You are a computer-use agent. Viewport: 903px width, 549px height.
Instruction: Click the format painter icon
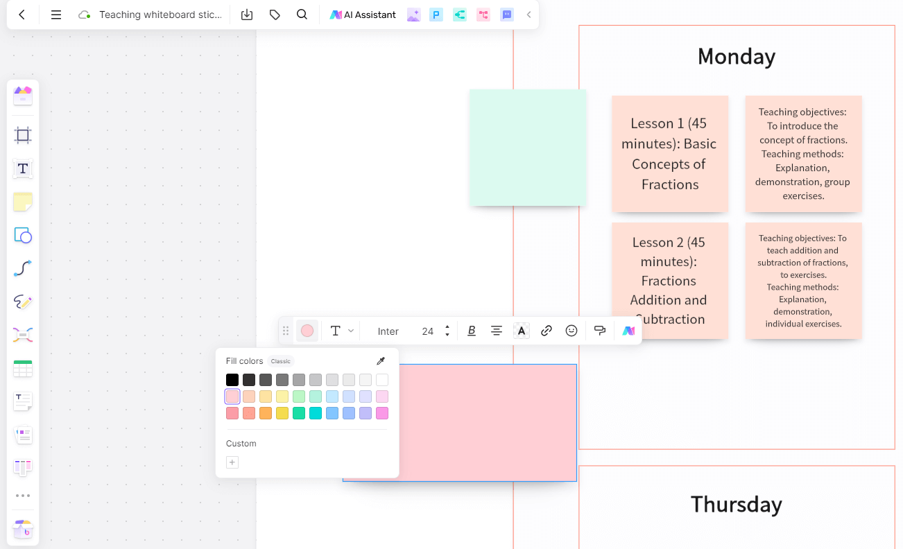pos(601,331)
